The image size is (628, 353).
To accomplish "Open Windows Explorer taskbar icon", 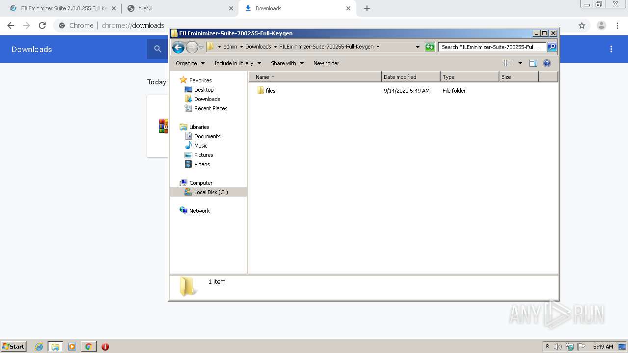I will tap(55, 347).
